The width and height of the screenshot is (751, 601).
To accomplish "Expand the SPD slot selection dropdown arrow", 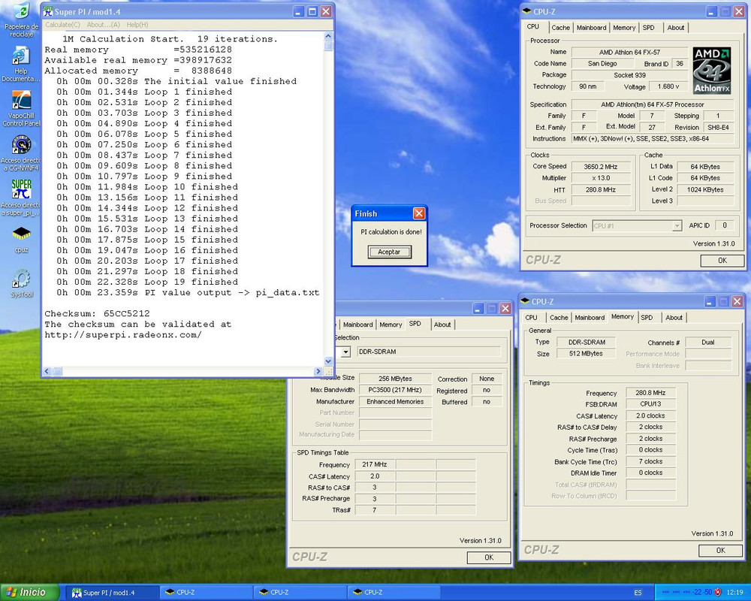I will pyautogui.click(x=345, y=352).
